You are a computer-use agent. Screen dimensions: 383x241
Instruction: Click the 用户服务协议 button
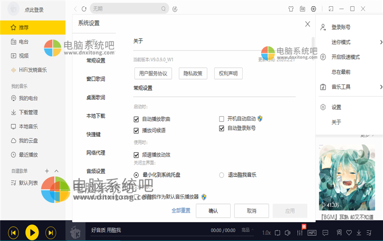click(x=153, y=74)
